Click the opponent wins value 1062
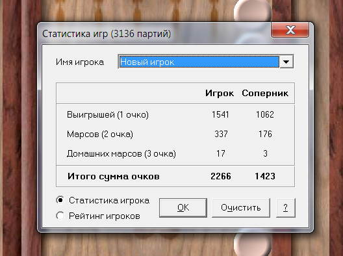Image resolution: width=343 pixels, height=256 pixels. (x=265, y=114)
